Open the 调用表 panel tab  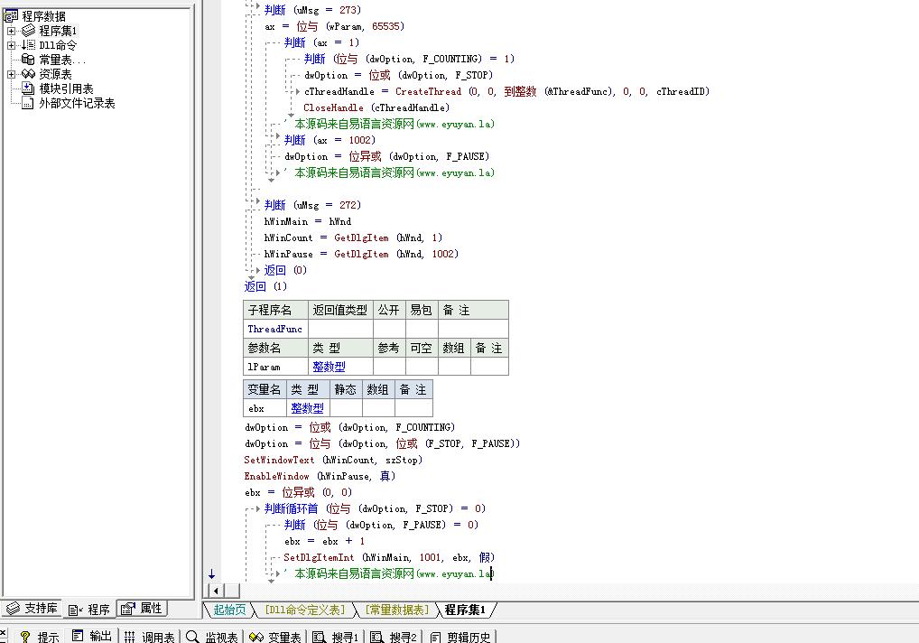pos(150,637)
